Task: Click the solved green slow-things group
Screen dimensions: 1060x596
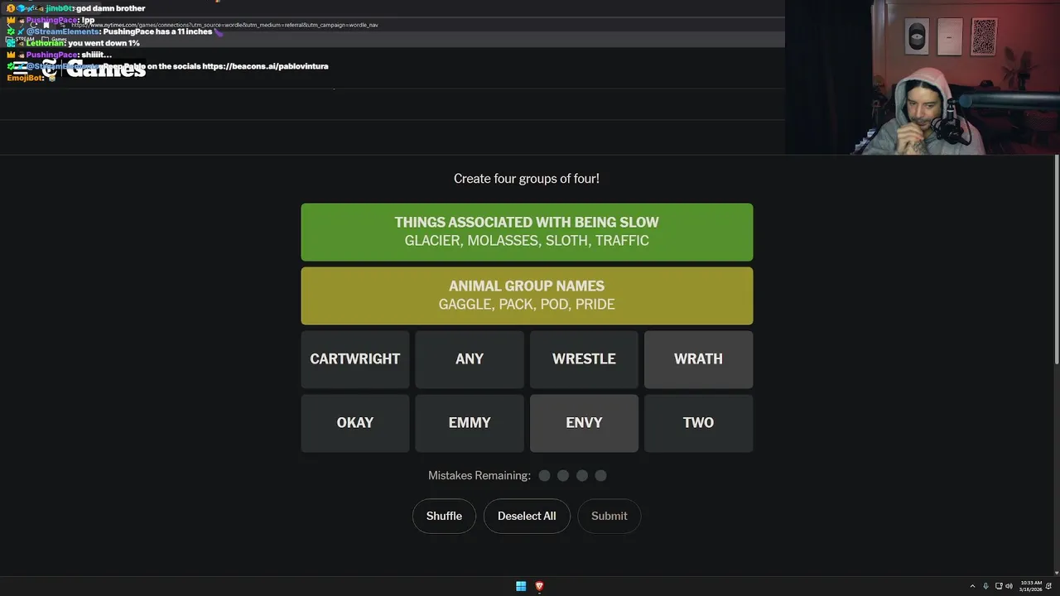Action: (527, 232)
